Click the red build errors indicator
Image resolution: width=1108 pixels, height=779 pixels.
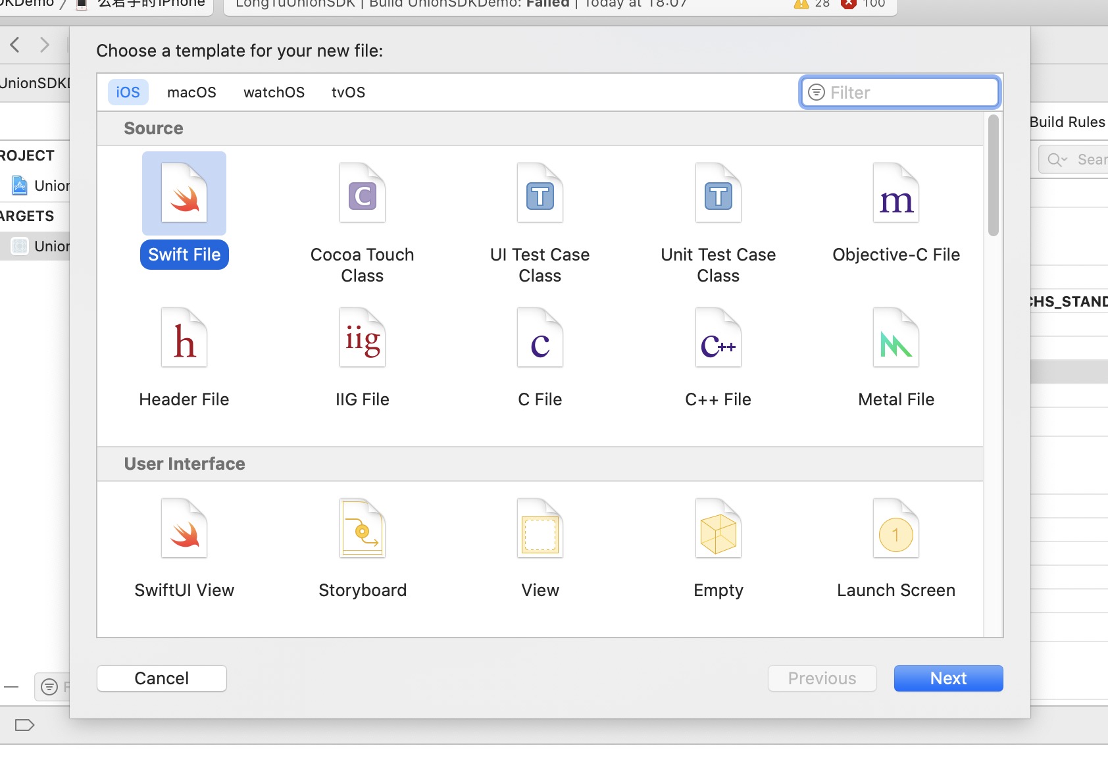click(849, 4)
